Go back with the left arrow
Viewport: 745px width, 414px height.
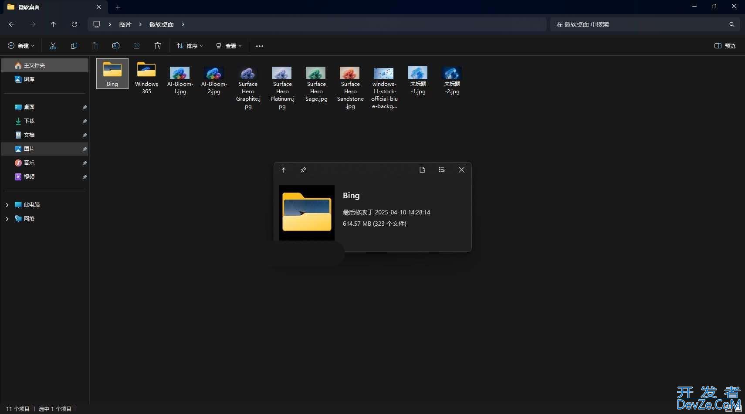pos(12,24)
